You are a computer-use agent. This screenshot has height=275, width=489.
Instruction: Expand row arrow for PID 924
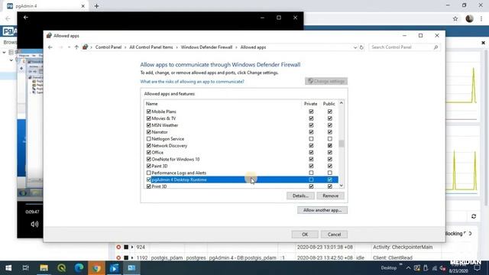(132, 247)
